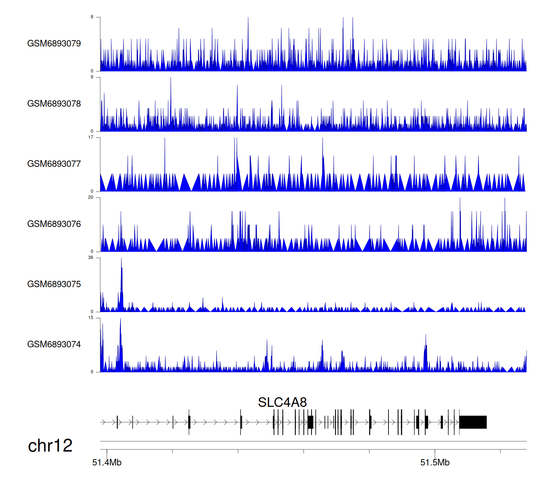Click y-axis maximum value 36
This screenshot has height=488, width=555.
(x=91, y=258)
